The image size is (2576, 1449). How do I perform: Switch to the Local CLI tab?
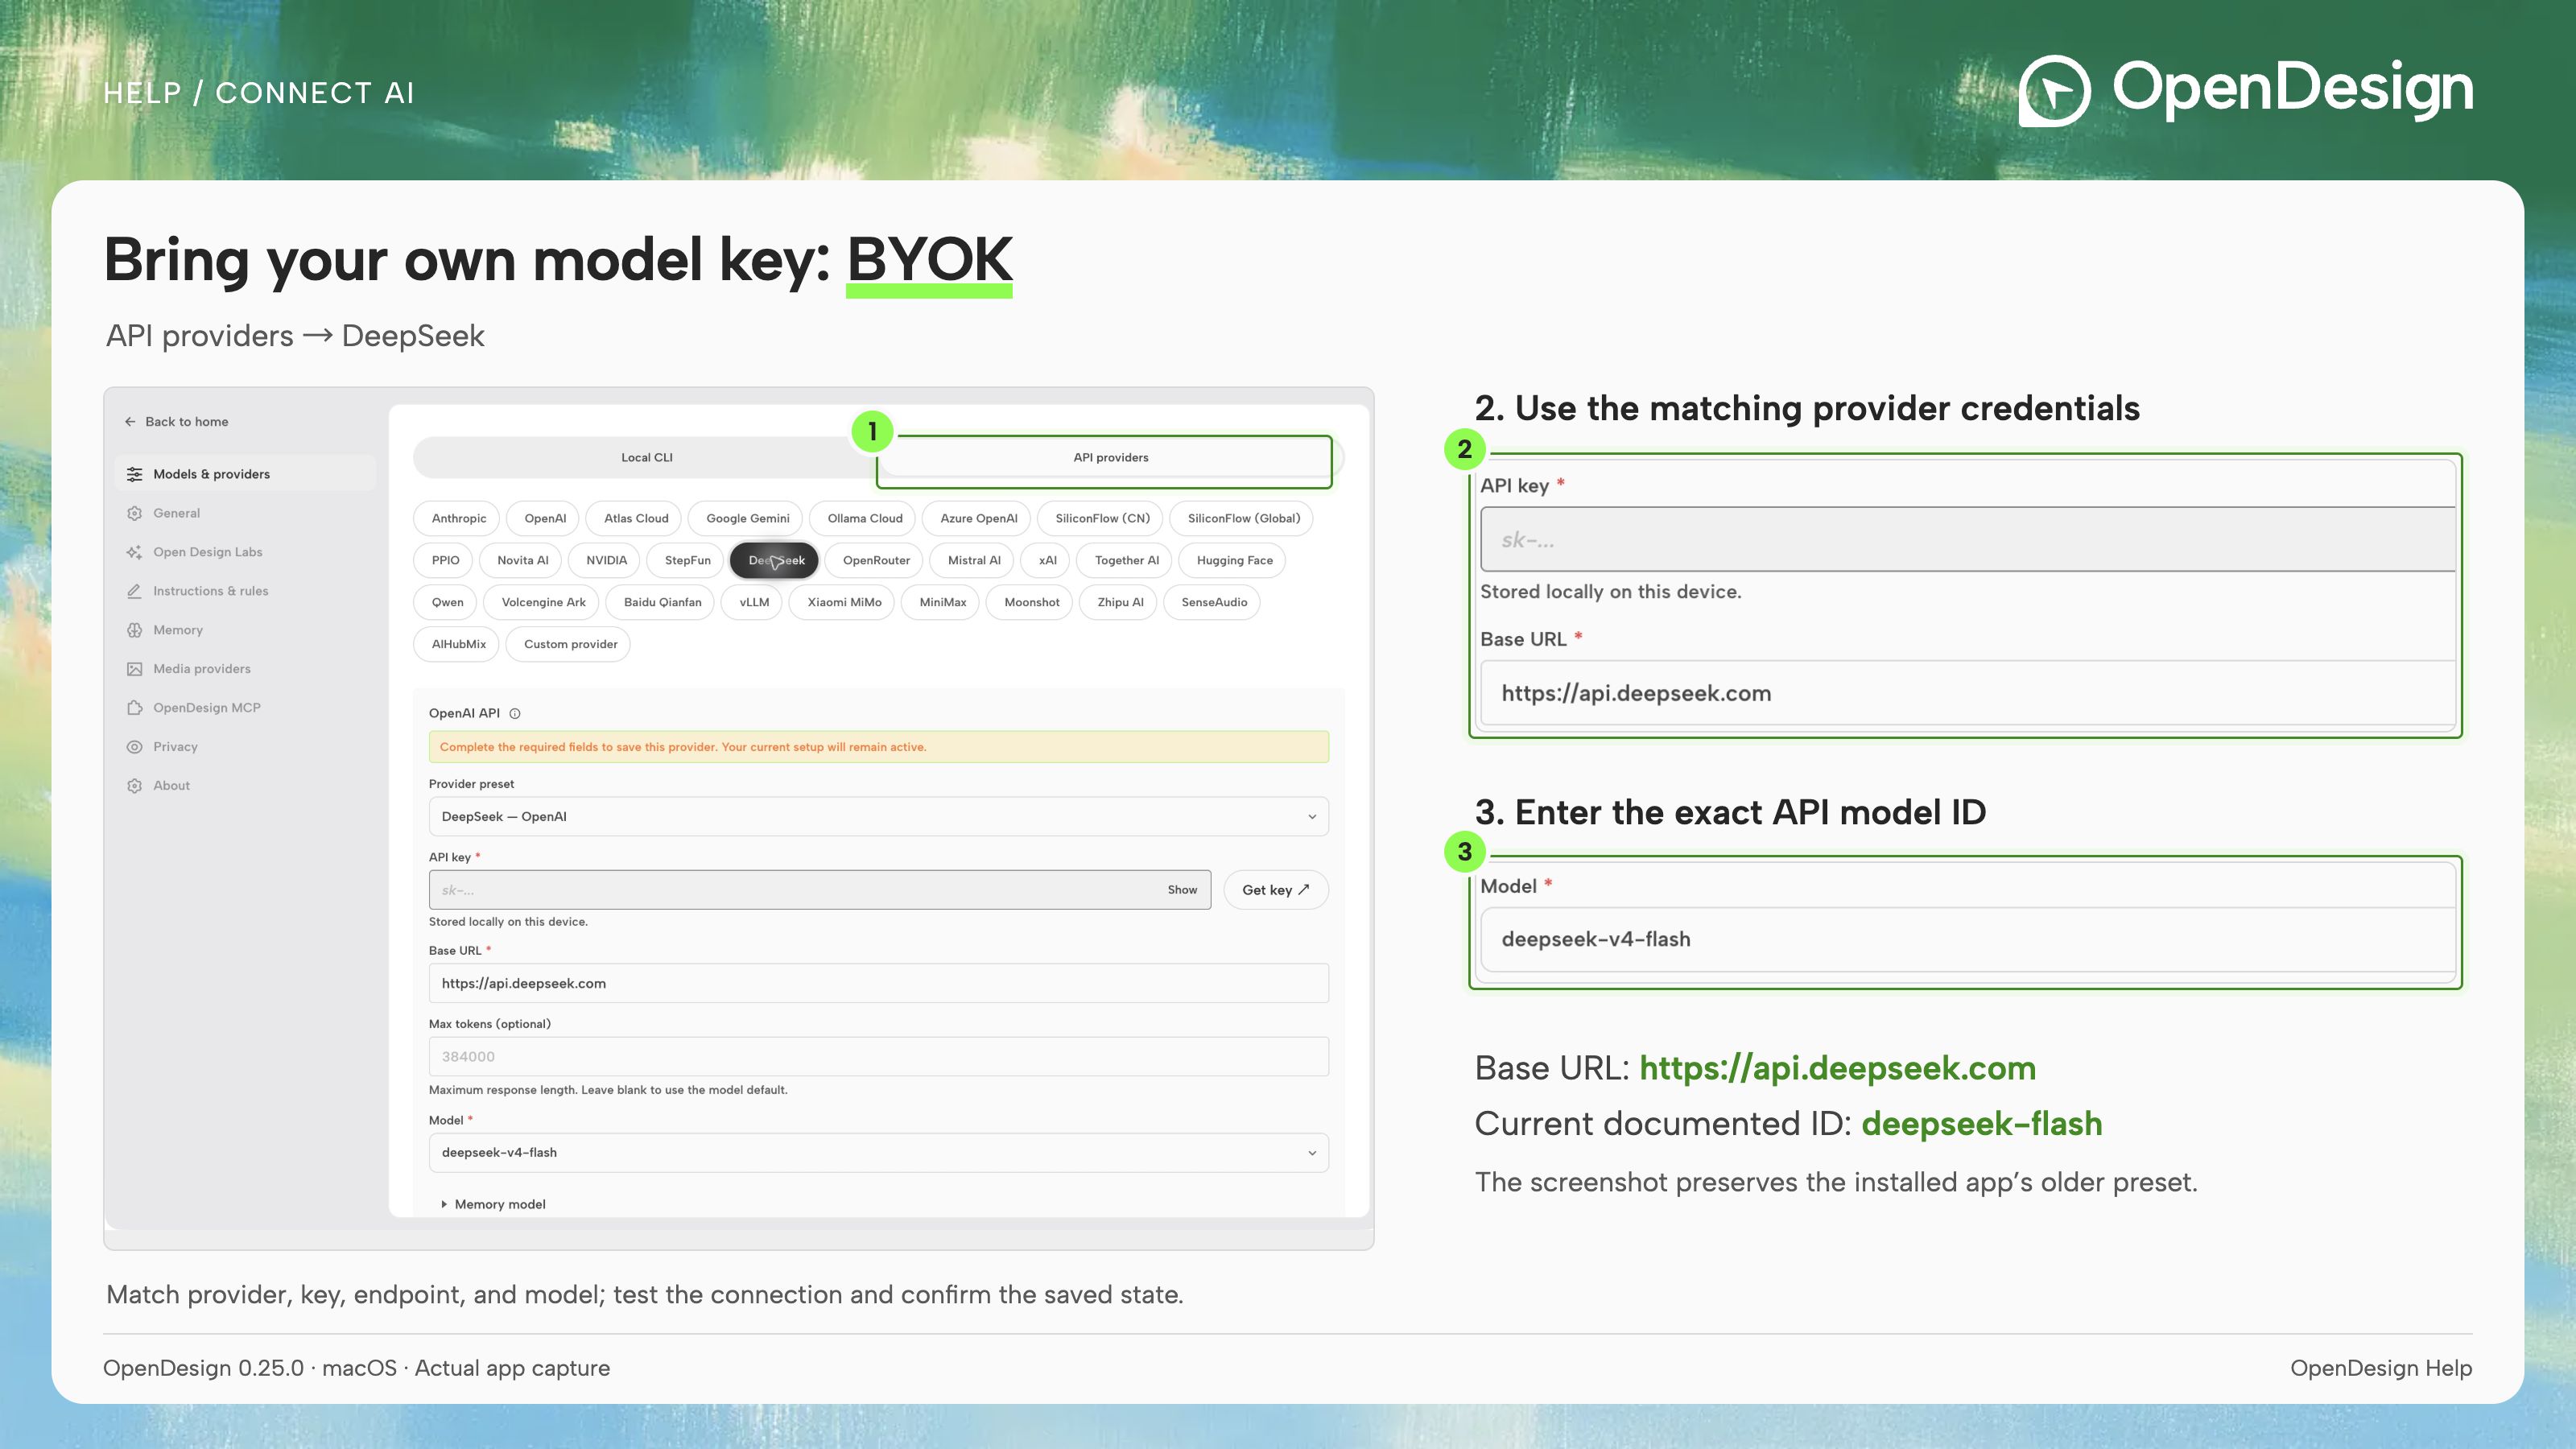(647, 457)
